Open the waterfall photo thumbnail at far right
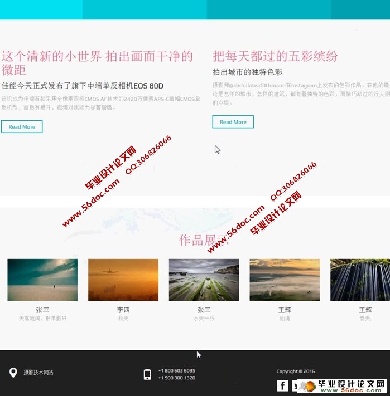 coord(360,280)
